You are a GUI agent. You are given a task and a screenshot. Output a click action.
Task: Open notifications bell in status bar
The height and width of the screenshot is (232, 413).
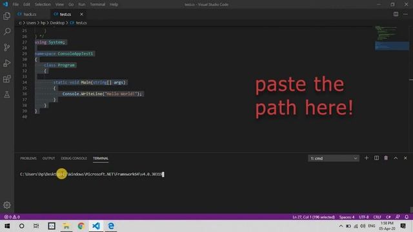[x=407, y=217]
